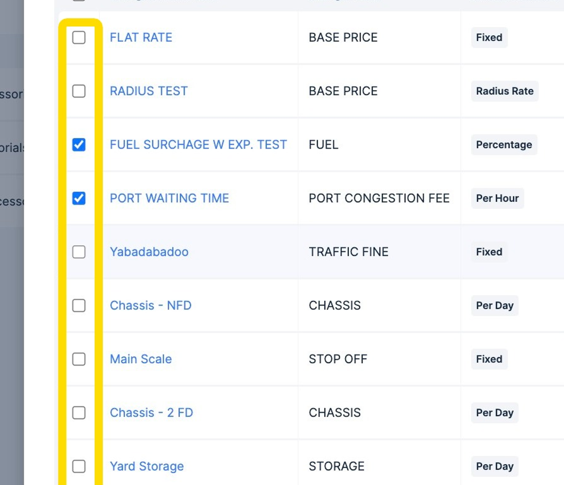564x485 pixels.
Task: Open FUEL SURCHAGE W EXP. TEST link
Action: pyautogui.click(x=198, y=145)
